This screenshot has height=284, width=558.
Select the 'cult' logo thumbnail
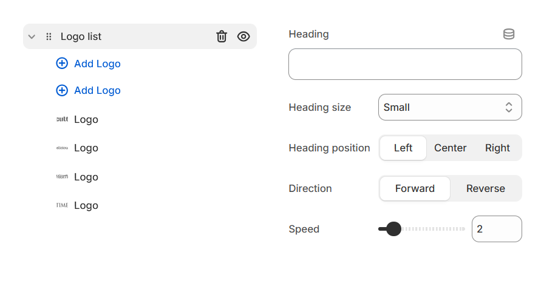(62, 119)
